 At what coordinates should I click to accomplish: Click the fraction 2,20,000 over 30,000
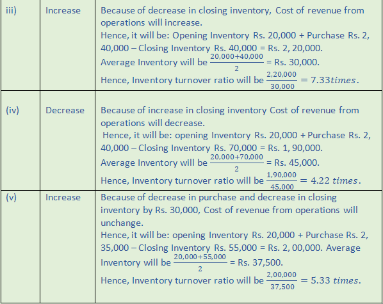(x=282, y=81)
